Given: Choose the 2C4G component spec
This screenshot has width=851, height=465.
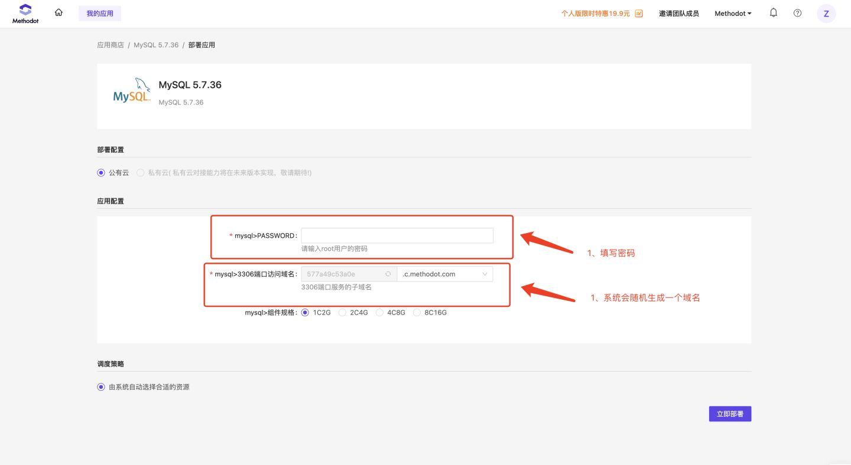Looking at the screenshot, I should point(343,313).
